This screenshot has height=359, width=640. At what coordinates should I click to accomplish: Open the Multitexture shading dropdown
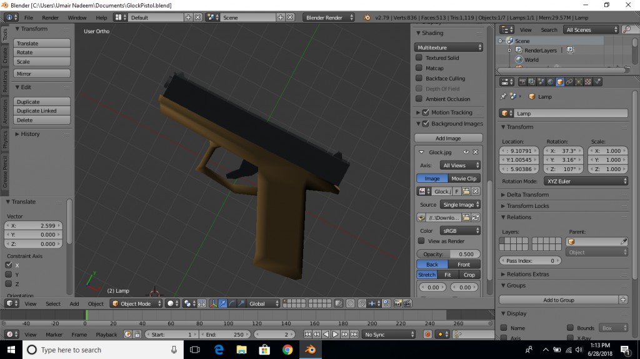(x=449, y=47)
